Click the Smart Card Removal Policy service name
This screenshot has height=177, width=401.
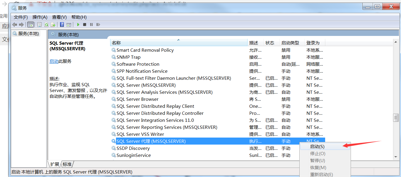coord(145,50)
